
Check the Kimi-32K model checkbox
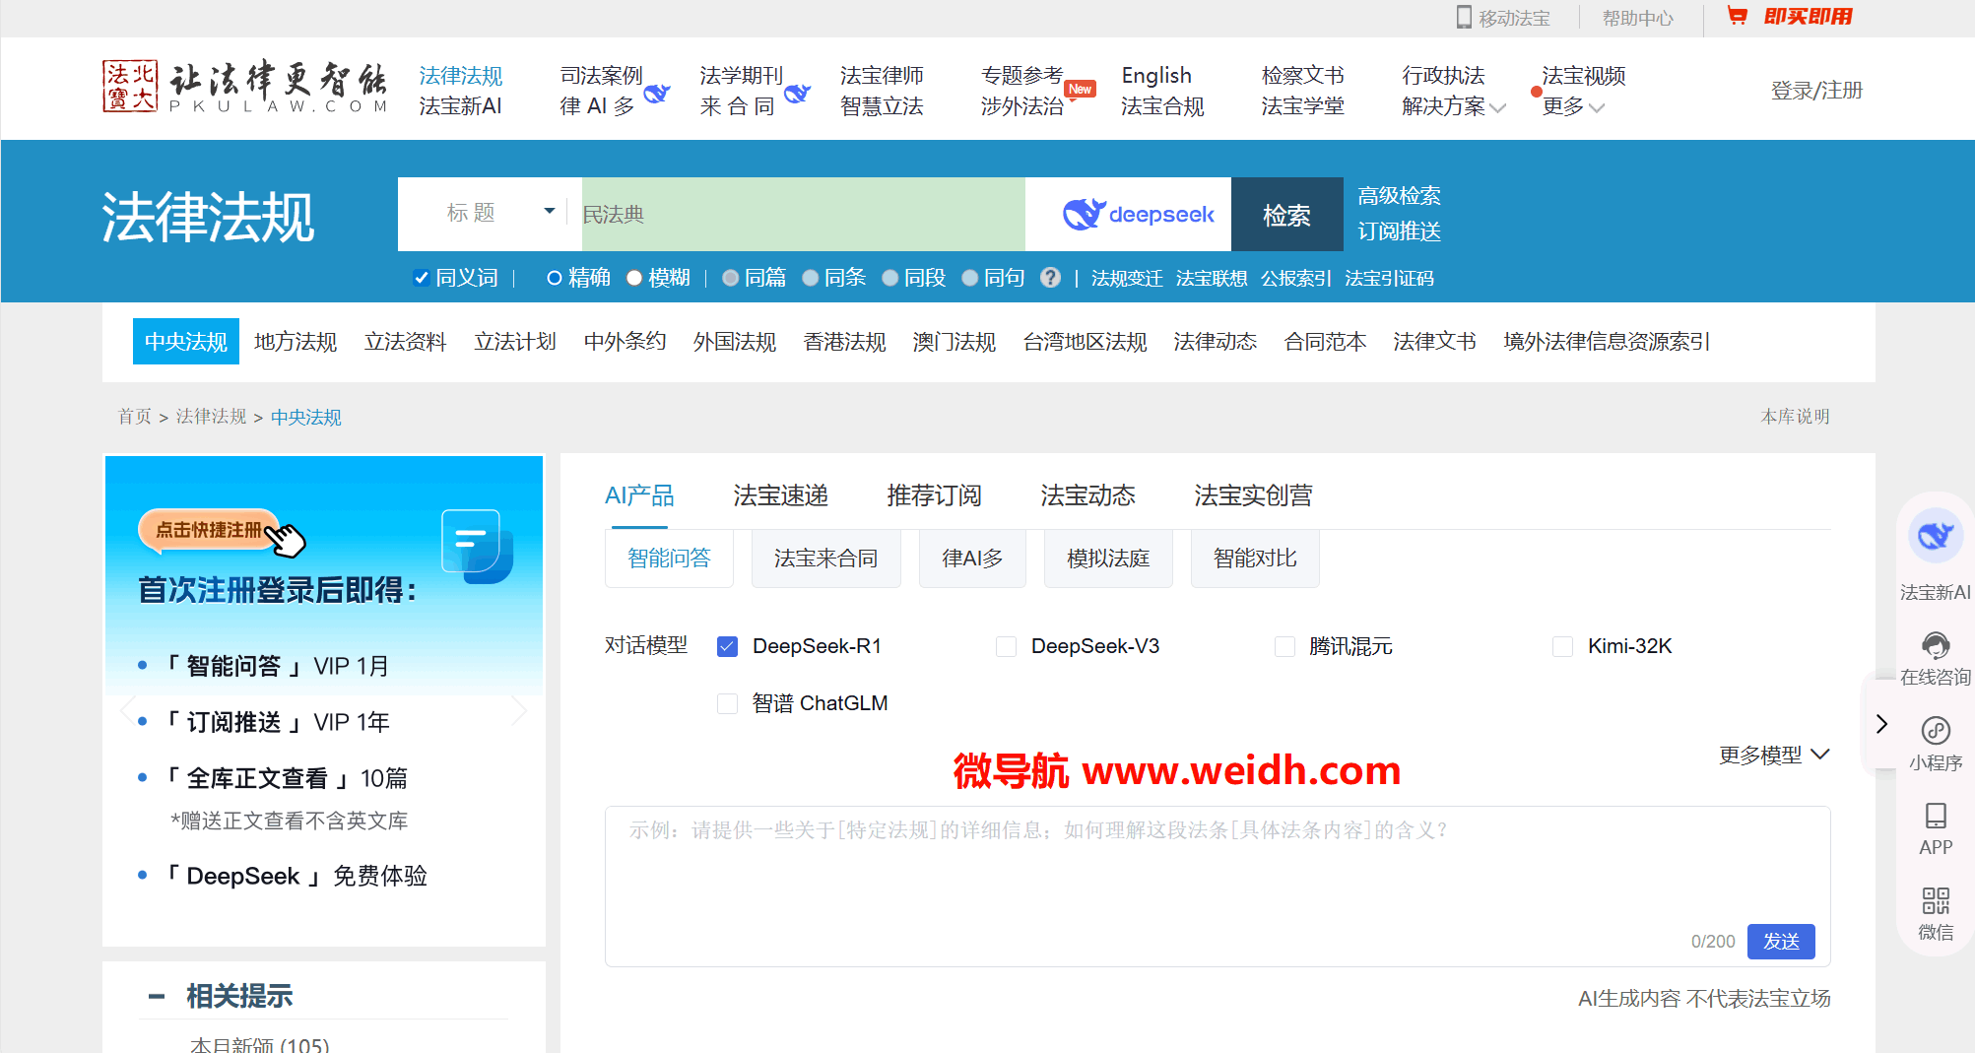[1562, 646]
